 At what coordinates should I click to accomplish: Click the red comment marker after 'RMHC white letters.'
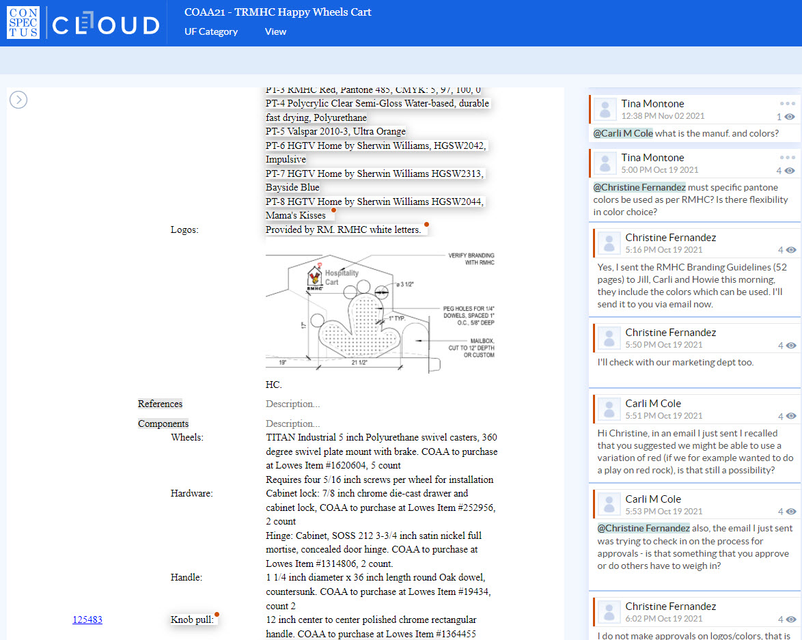(x=426, y=225)
